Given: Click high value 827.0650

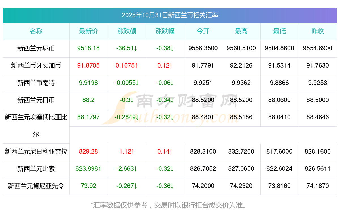Looking at the screenshot, I should point(241,169).
